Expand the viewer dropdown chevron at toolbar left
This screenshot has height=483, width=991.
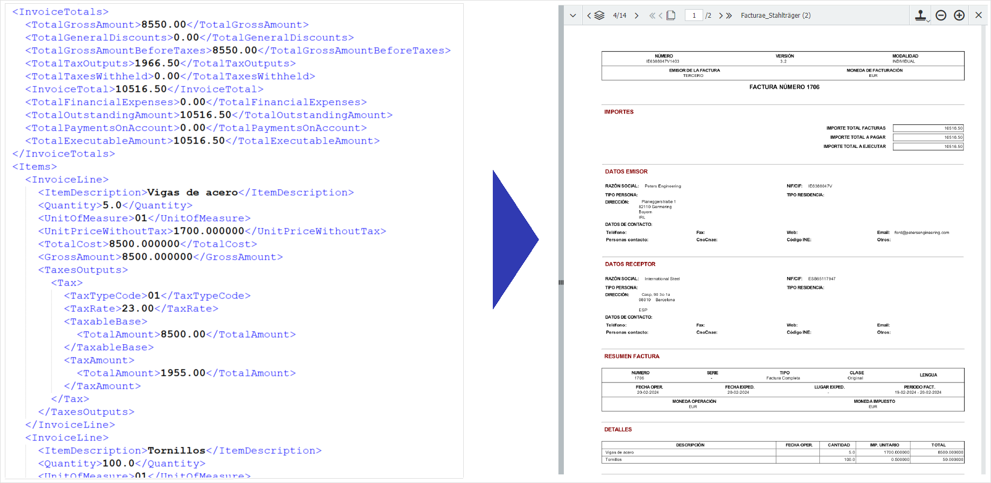click(x=573, y=16)
